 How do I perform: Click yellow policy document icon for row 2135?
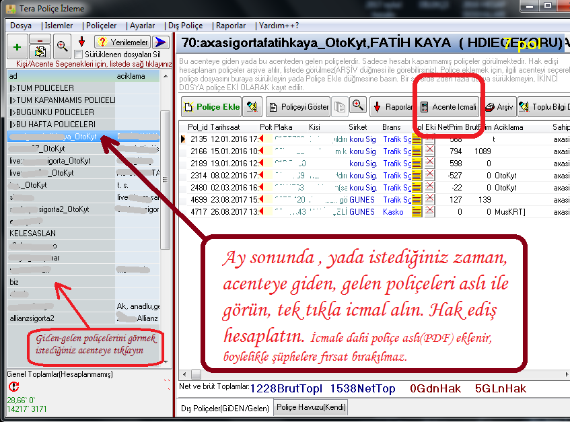click(x=417, y=139)
